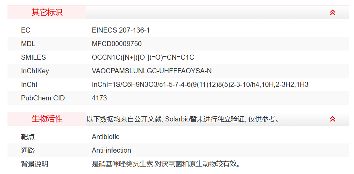Select the MDL number MFCD00009750
The width and height of the screenshot is (354, 174).
117,44
